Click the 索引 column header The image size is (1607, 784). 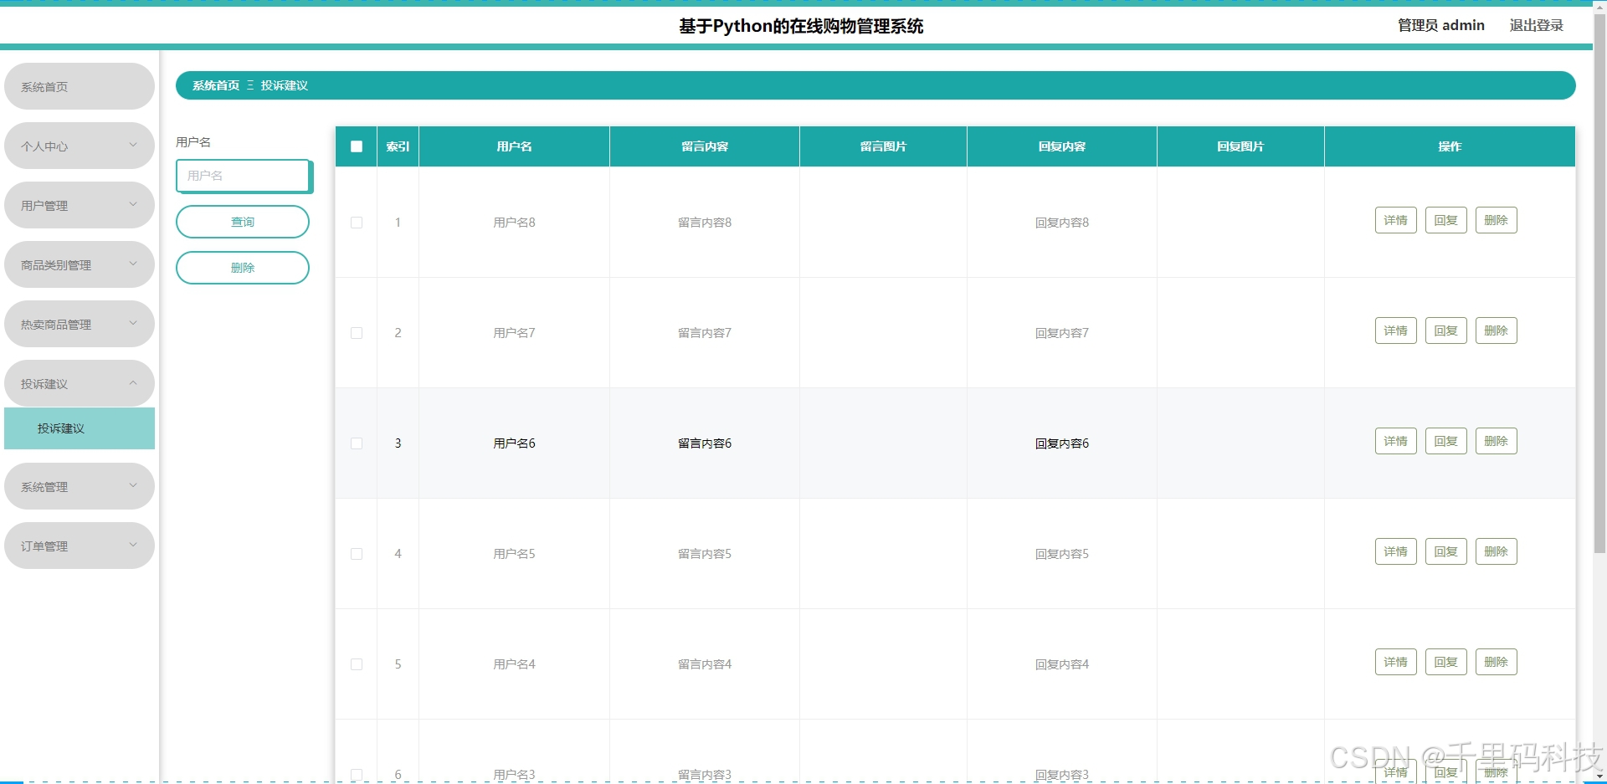click(398, 146)
